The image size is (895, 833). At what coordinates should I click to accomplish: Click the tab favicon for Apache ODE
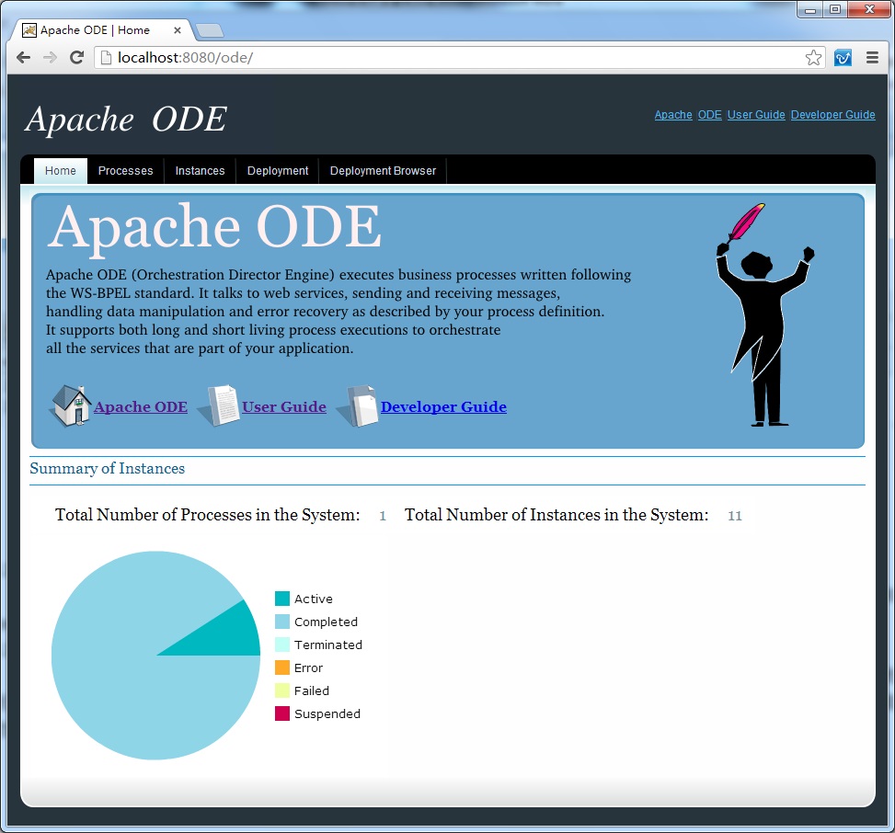(29, 30)
